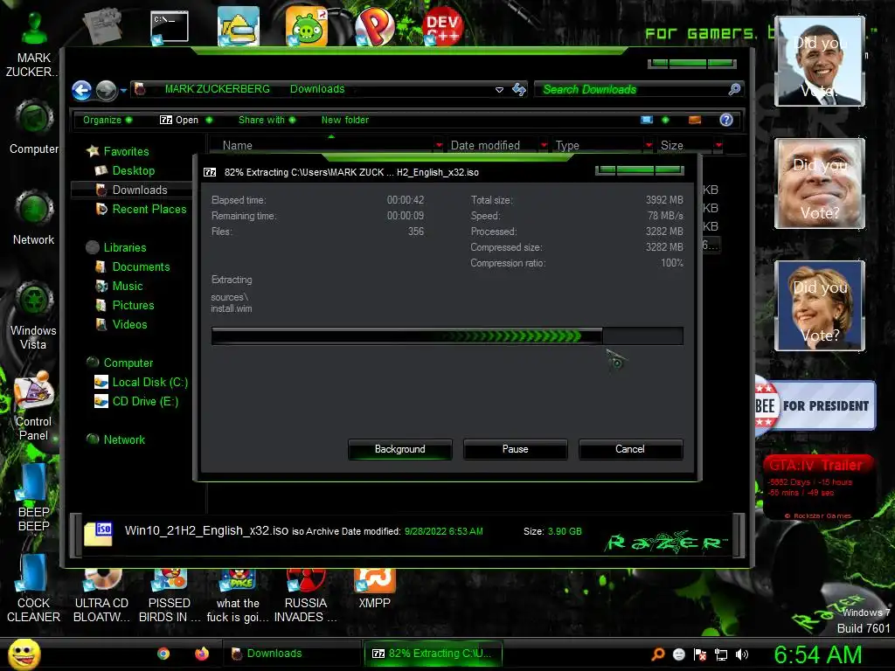Screen dimensions: 895x671
Task: Open command prompt desktop shortcut
Action: point(170,27)
